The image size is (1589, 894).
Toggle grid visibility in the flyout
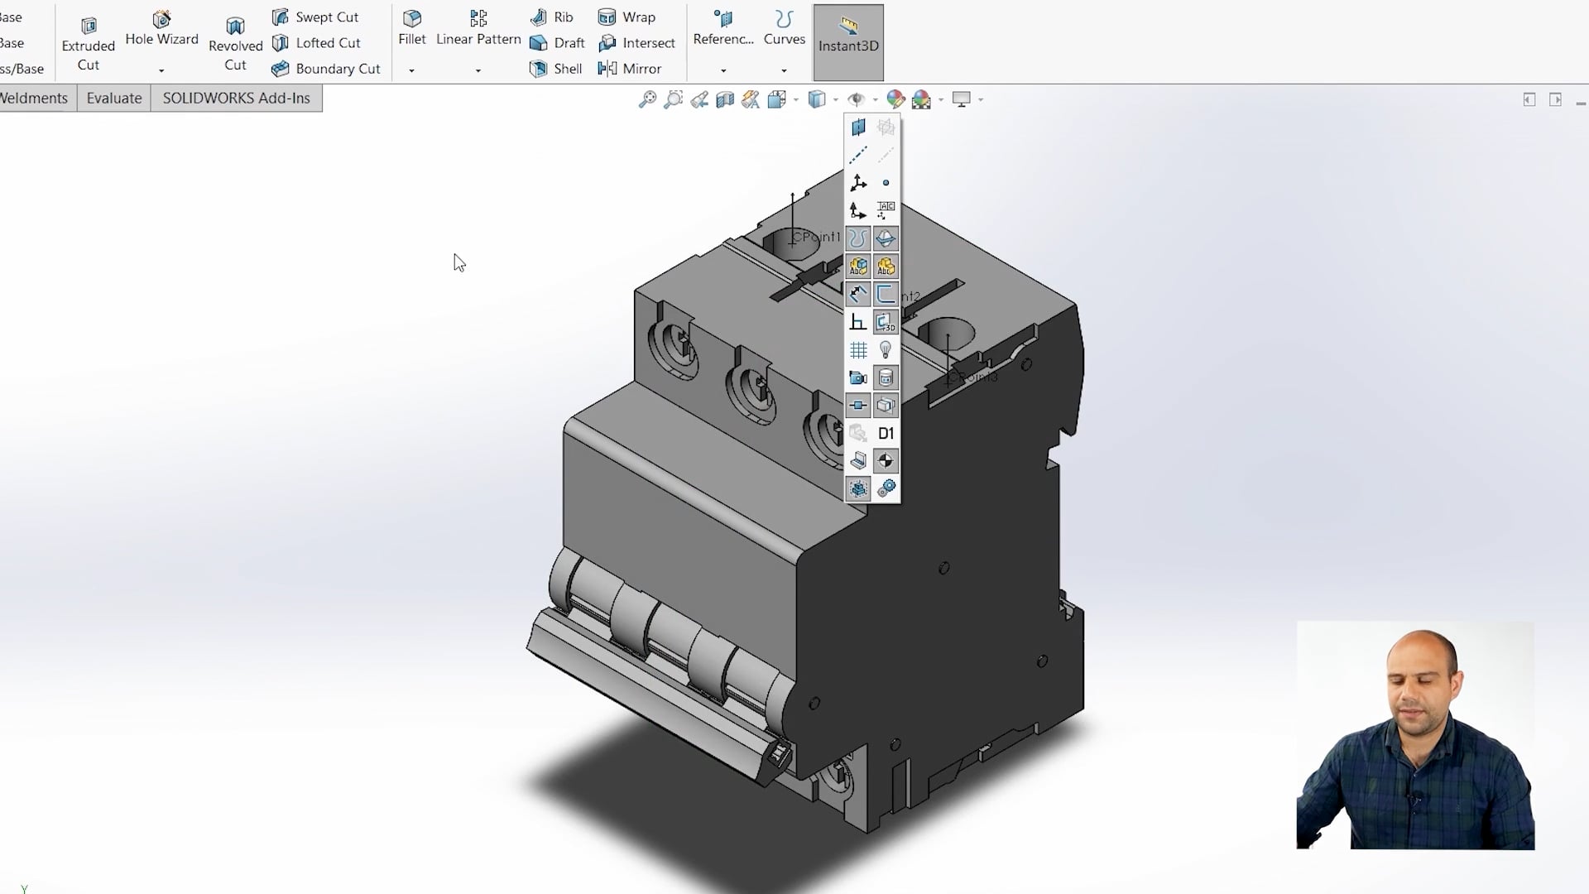coord(858,349)
